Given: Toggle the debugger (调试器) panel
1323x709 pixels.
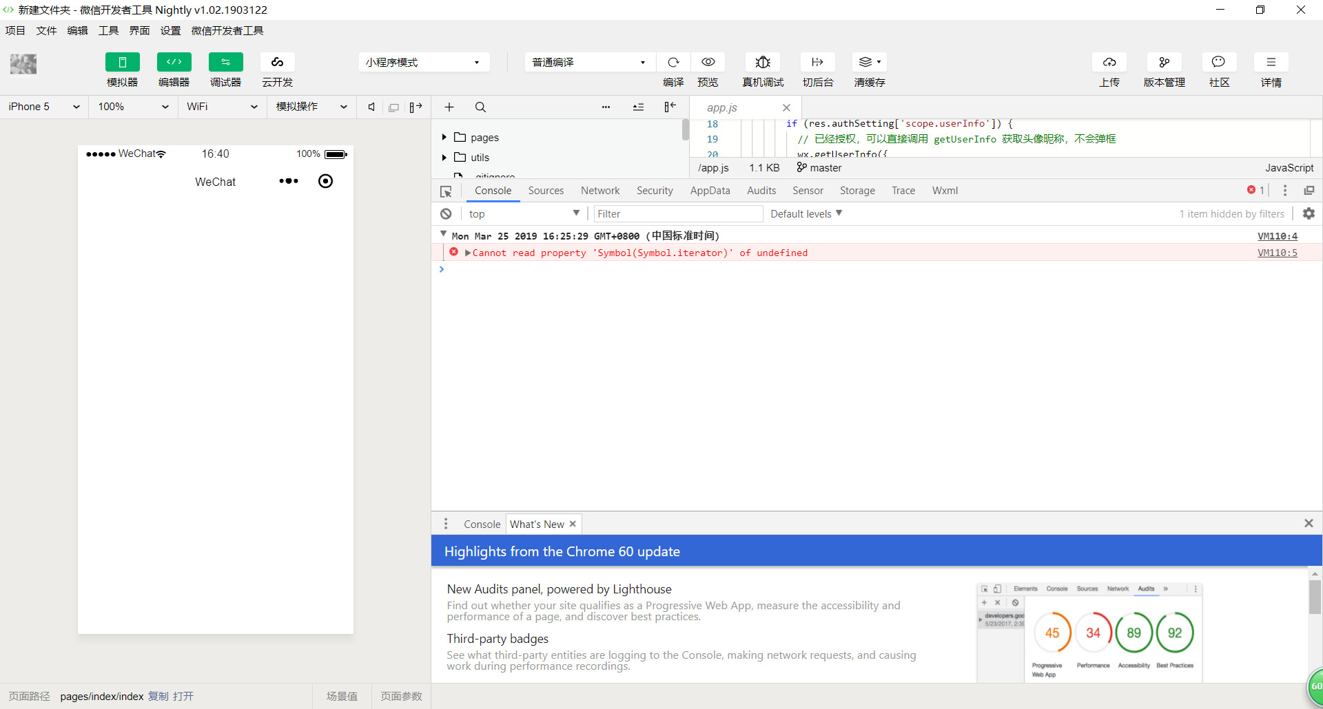Looking at the screenshot, I should (225, 62).
